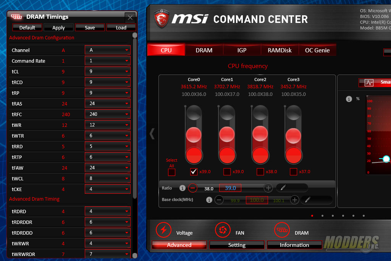Click the Core1 frequency slider knob
391x261 pixels.
point(227,134)
